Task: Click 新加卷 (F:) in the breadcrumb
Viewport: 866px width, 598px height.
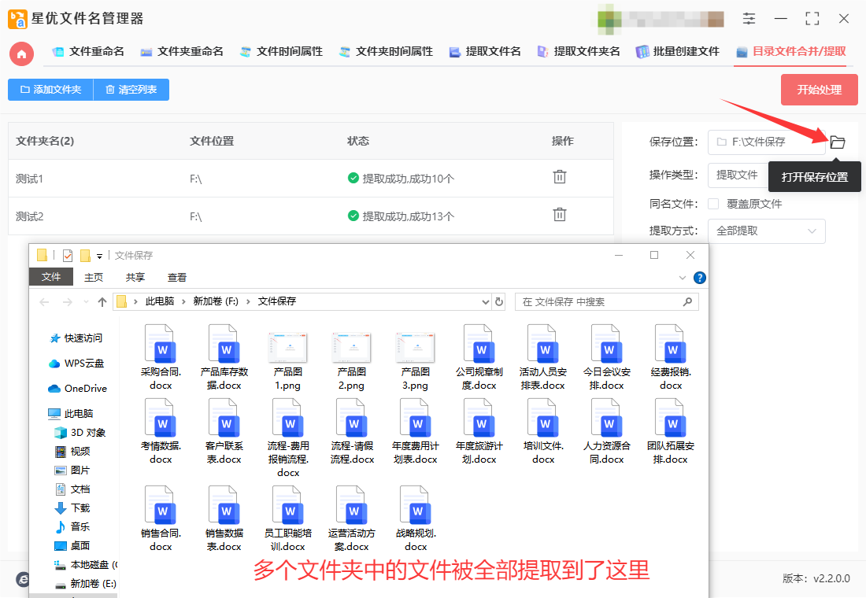Action: (x=216, y=301)
